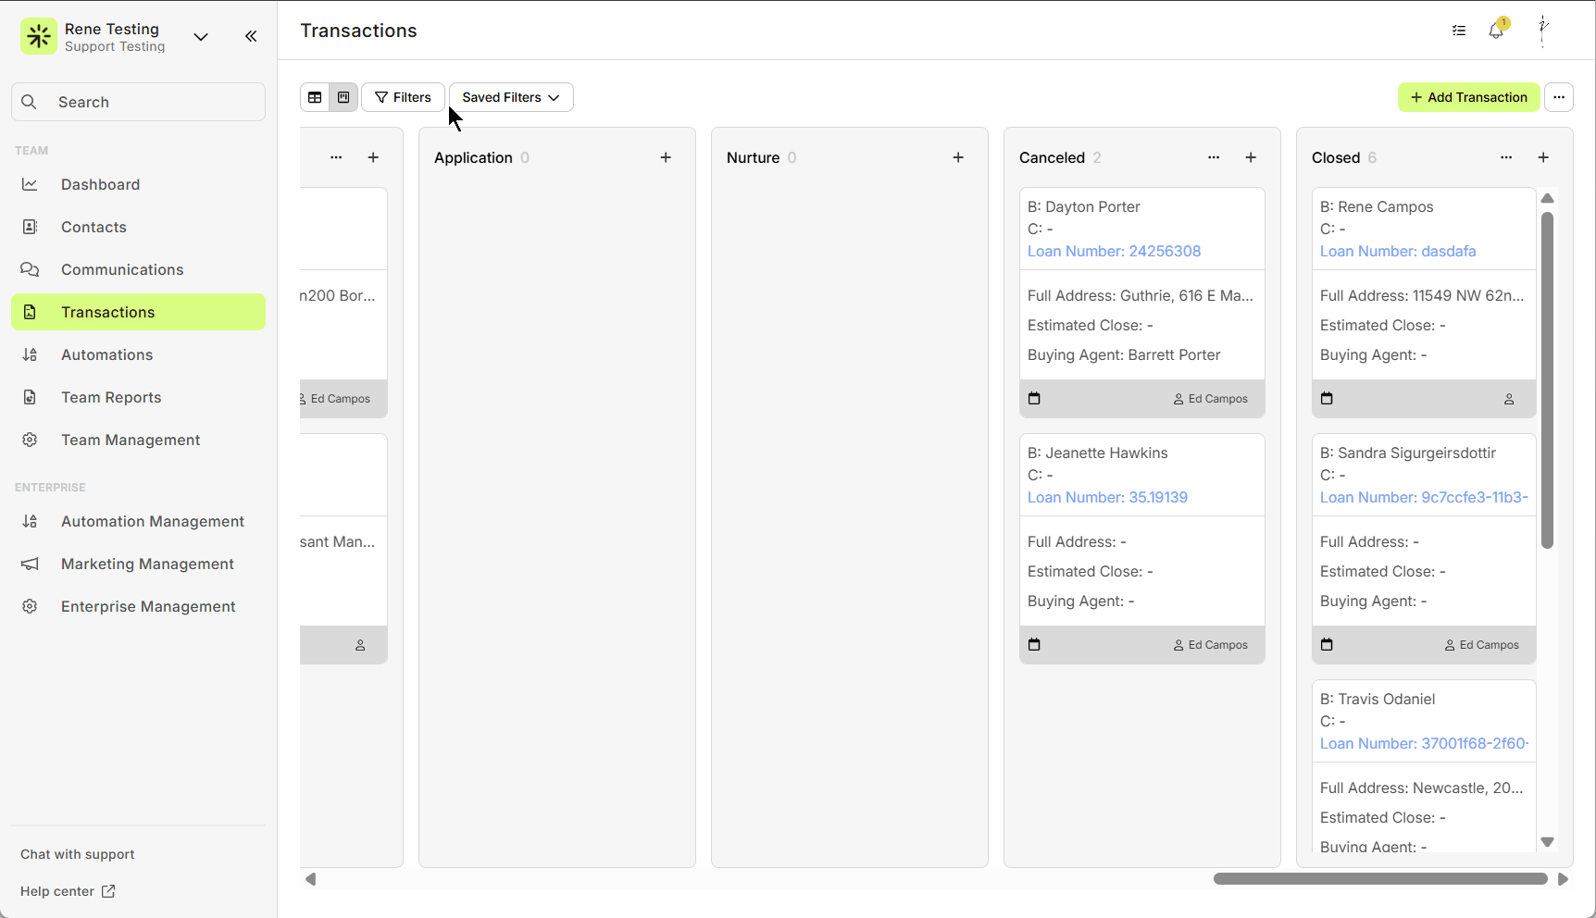Click the Search input field
This screenshot has width=1596, height=918.
point(139,102)
